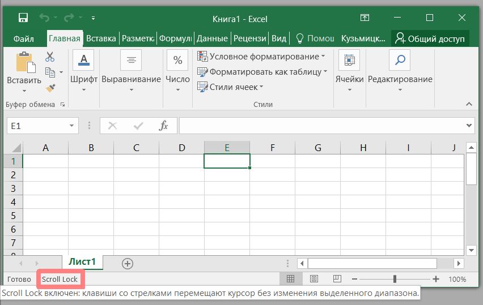This screenshot has width=483, height=305.
Task: Open the Файл menu
Action: pos(23,38)
